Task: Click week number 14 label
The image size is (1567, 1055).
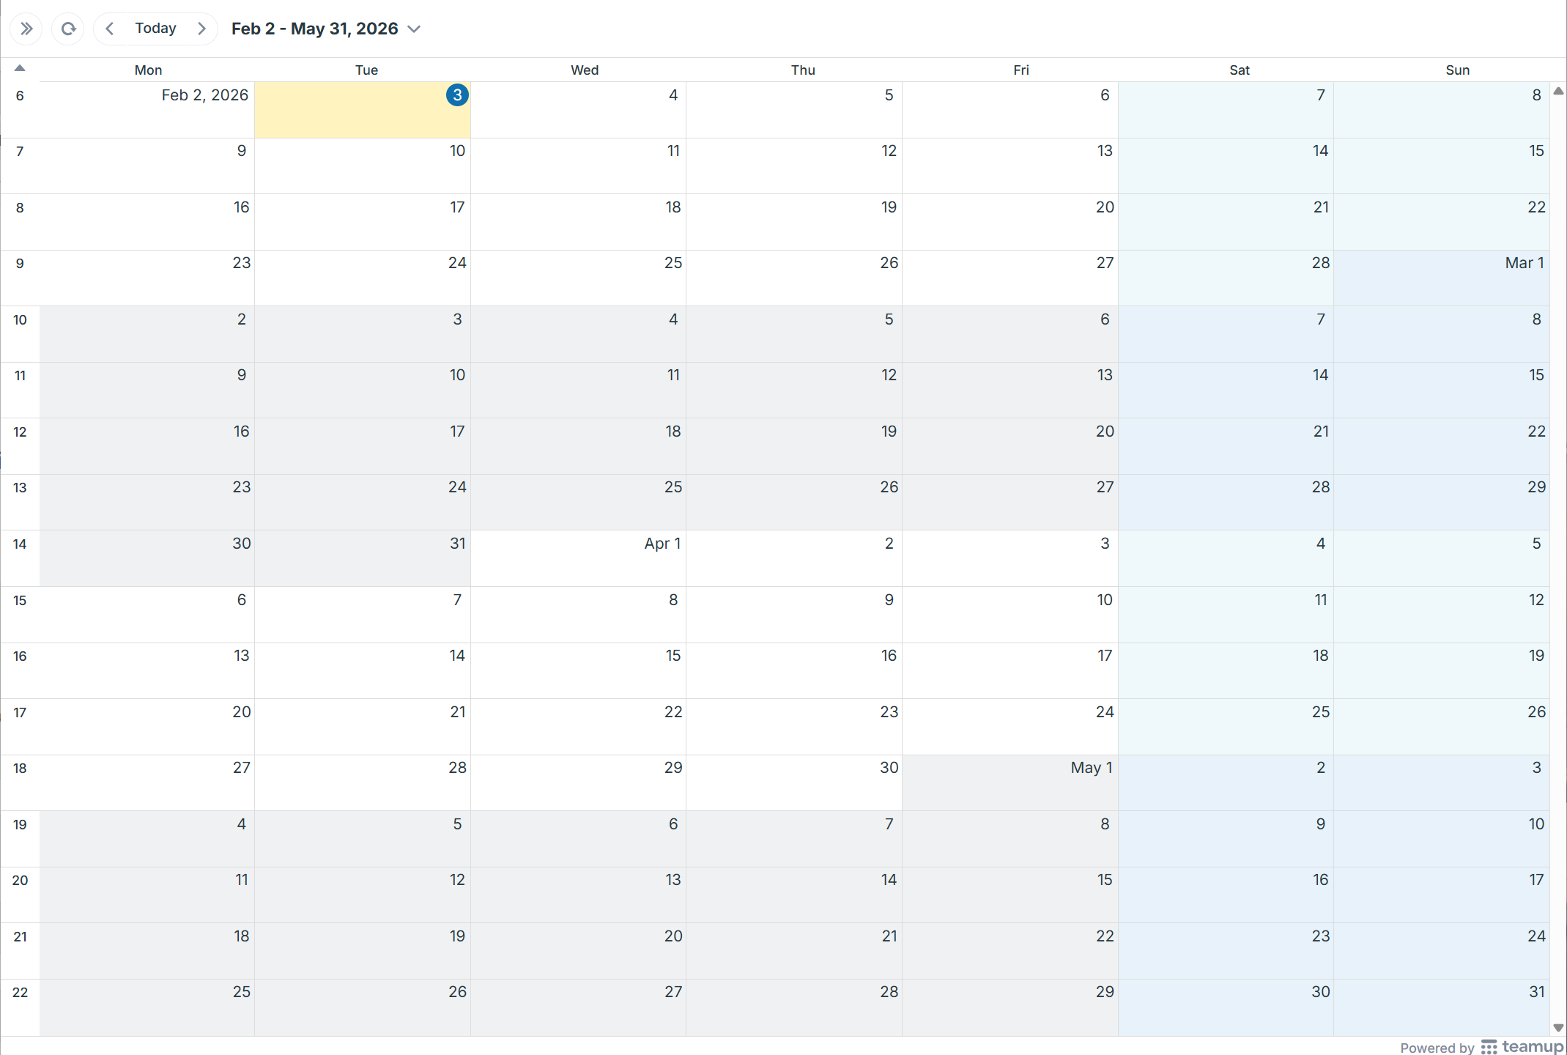Action: pyautogui.click(x=20, y=544)
